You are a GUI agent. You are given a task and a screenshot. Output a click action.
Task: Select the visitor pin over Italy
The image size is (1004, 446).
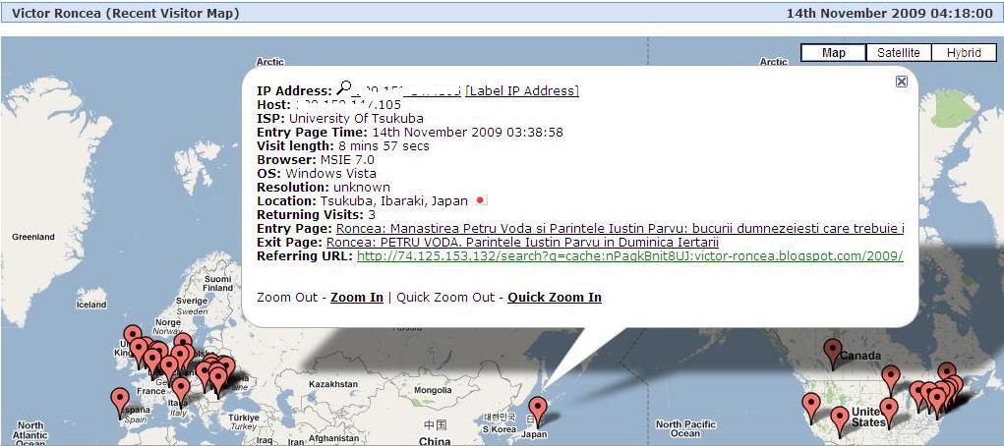coord(181,392)
